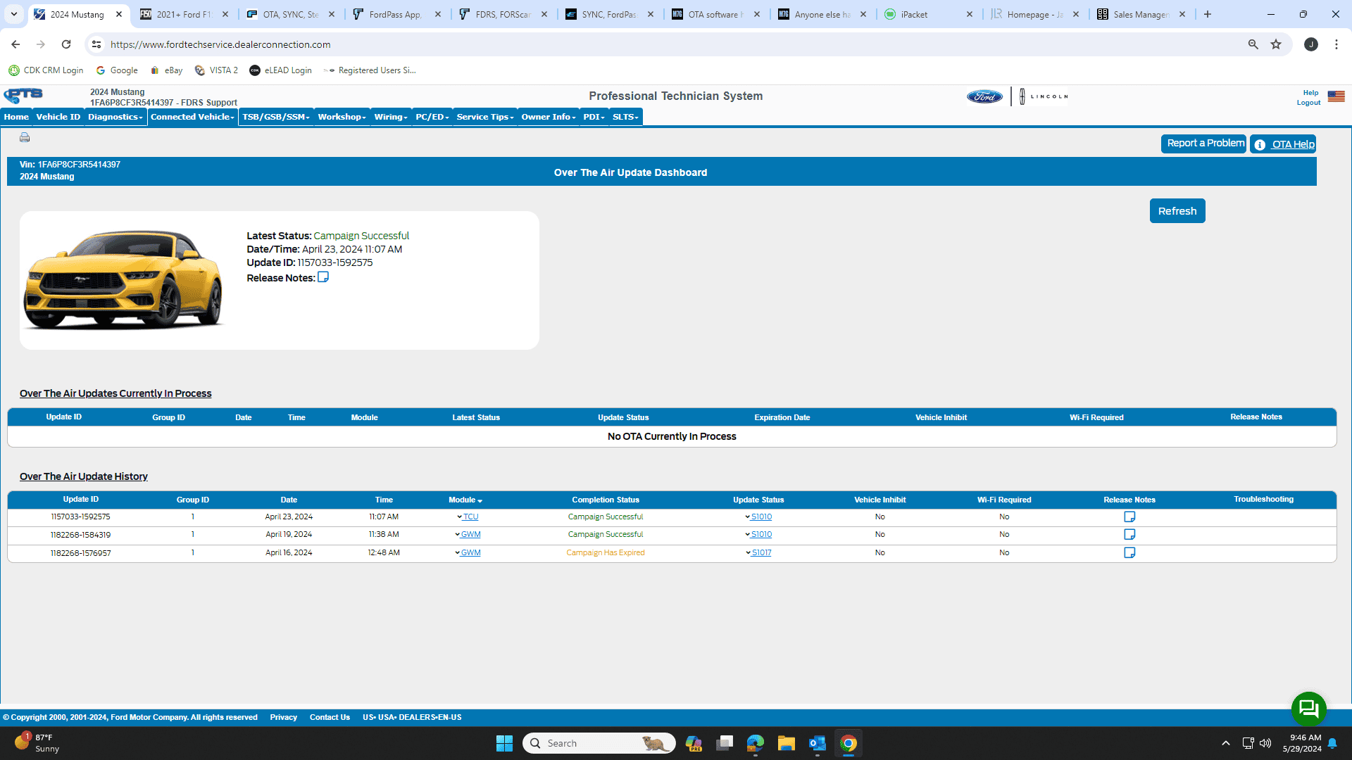
Task: Expand GWM module in April 19 row
Action: click(x=468, y=534)
